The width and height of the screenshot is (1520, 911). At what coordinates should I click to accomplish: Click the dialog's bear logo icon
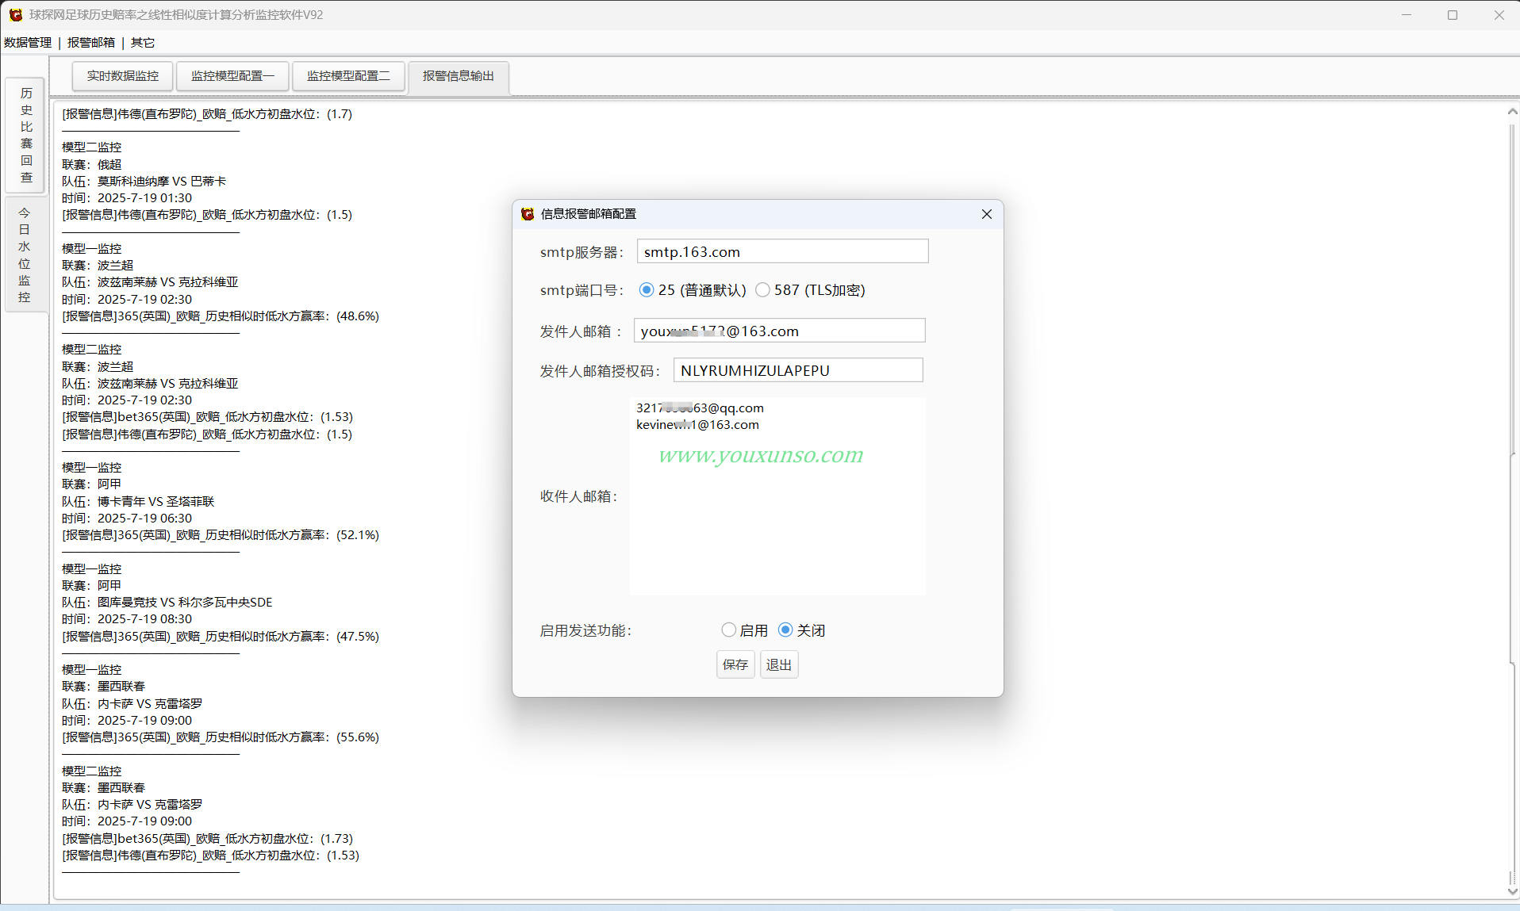(528, 214)
